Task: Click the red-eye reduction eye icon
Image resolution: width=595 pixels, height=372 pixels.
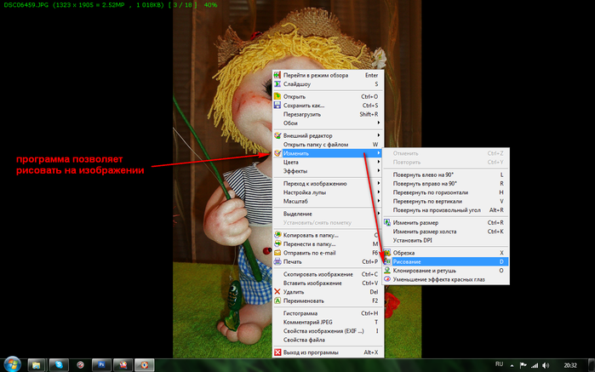Action: tap(387, 279)
